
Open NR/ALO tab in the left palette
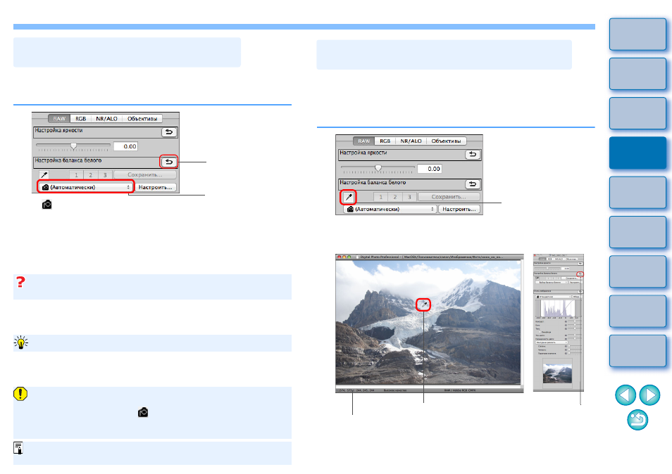(x=106, y=118)
